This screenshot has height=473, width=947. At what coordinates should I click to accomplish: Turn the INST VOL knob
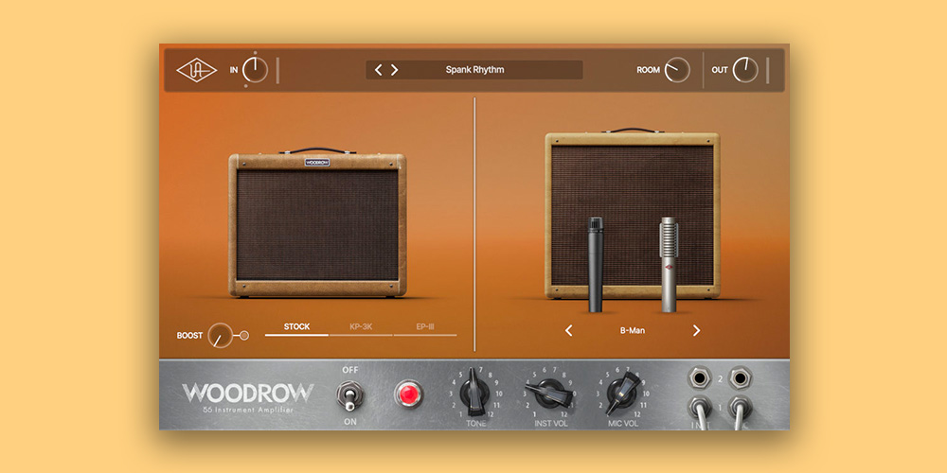549,393
